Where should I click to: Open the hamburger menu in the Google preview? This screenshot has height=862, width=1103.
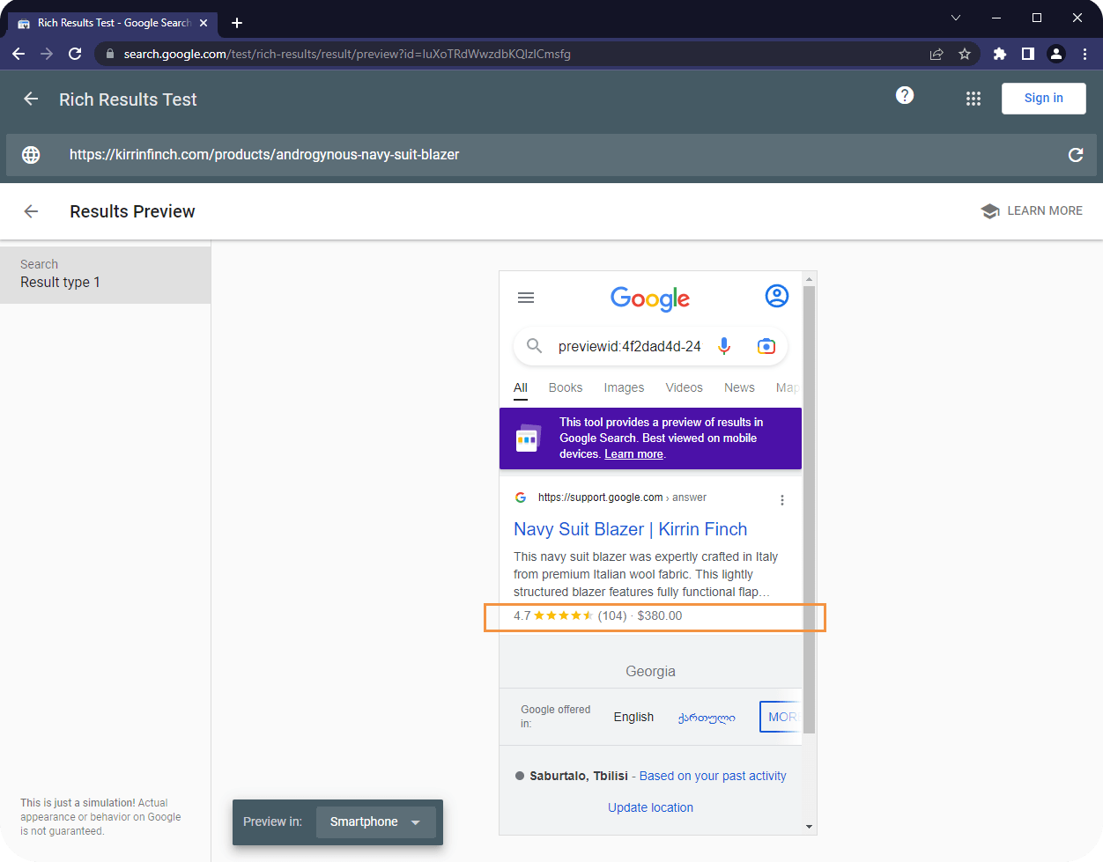pos(526,298)
